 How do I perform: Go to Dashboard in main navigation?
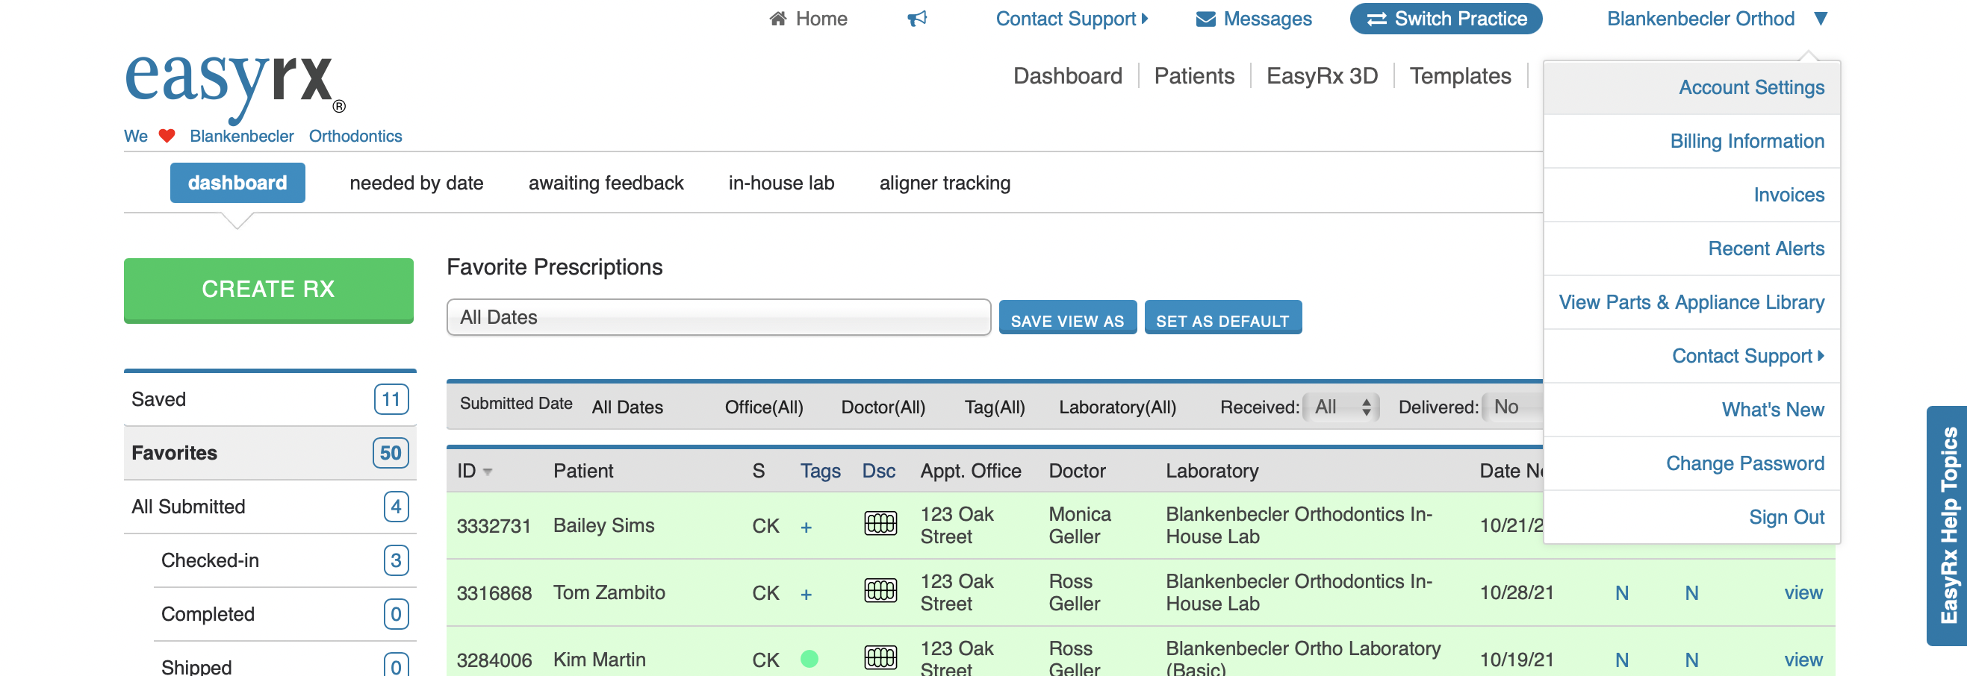coord(1067,75)
